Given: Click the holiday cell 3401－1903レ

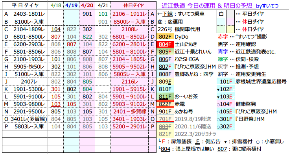Looking at the screenshot, I should pyautogui.click(x=130, y=119).
